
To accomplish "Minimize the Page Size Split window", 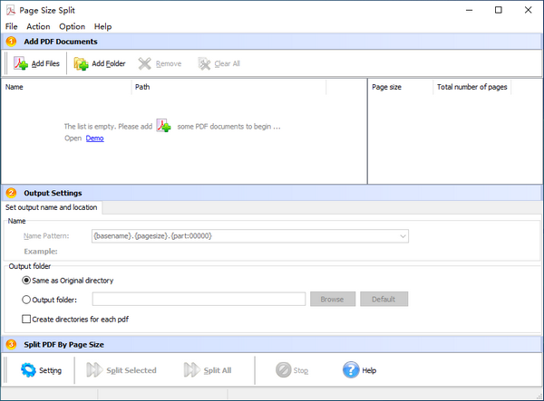I will (x=469, y=10).
